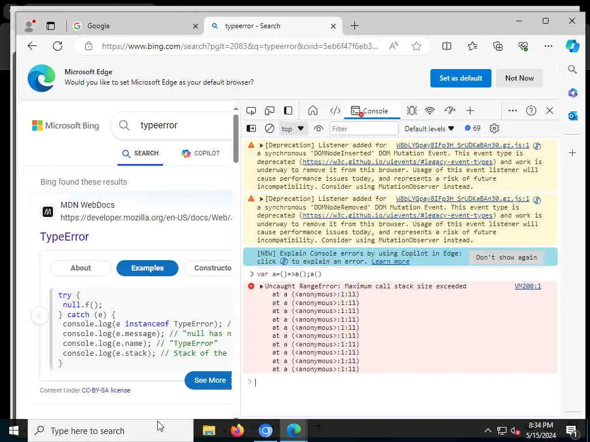Open a new browser tab
Viewport: 590px width, 442px height.
pos(354,25)
